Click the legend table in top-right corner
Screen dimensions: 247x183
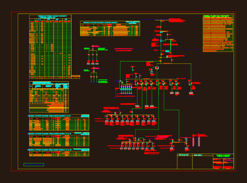click(218, 34)
